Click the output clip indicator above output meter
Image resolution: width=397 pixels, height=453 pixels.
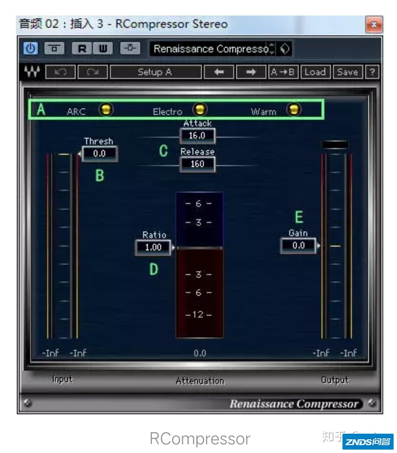[x=335, y=145]
